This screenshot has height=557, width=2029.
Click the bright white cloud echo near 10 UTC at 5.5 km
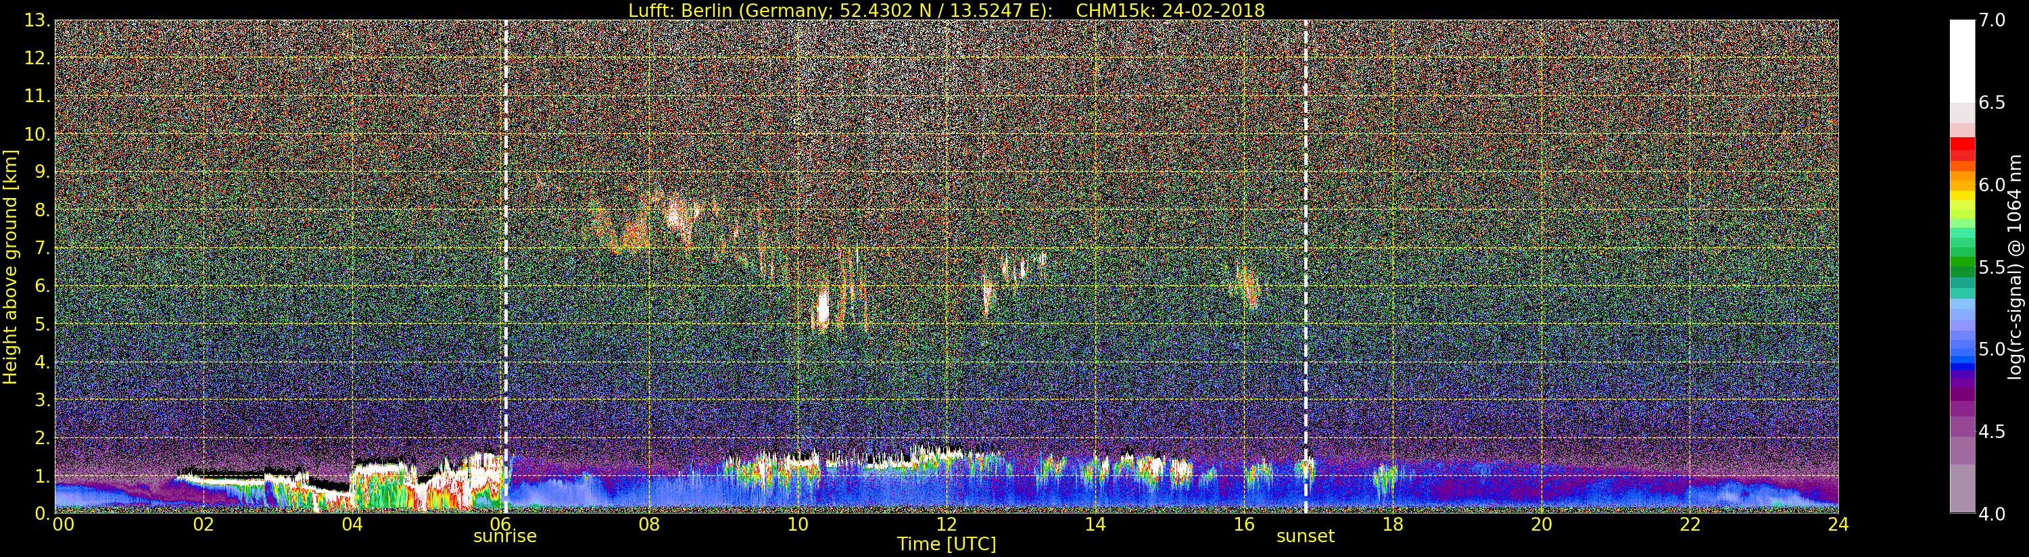coord(823,308)
